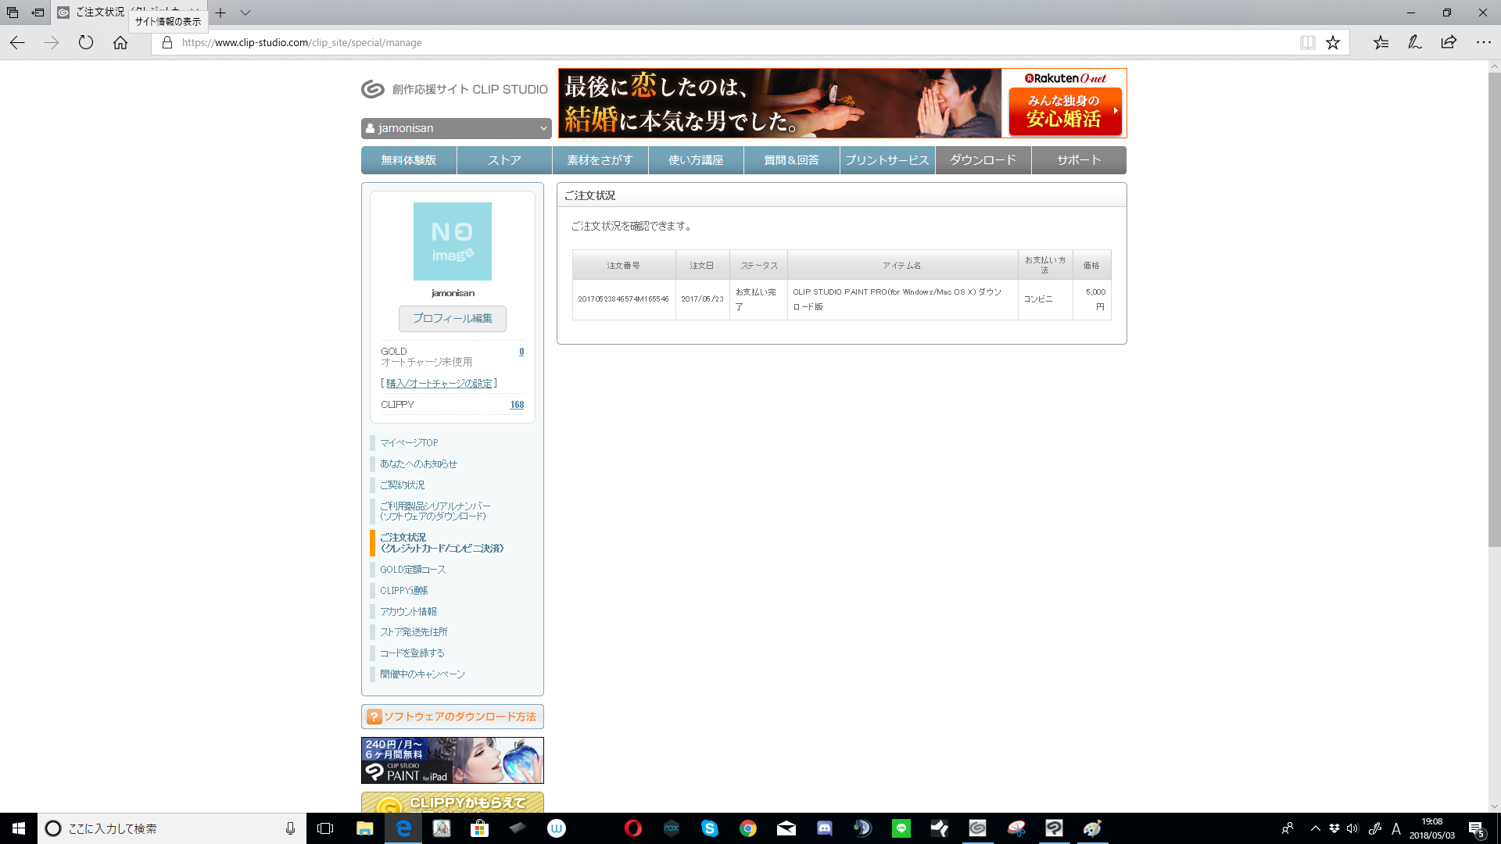The width and height of the screenshot is (1501, 844).
Task: Open the tab list chevron dropdown
Action: [x=245, y=13]
